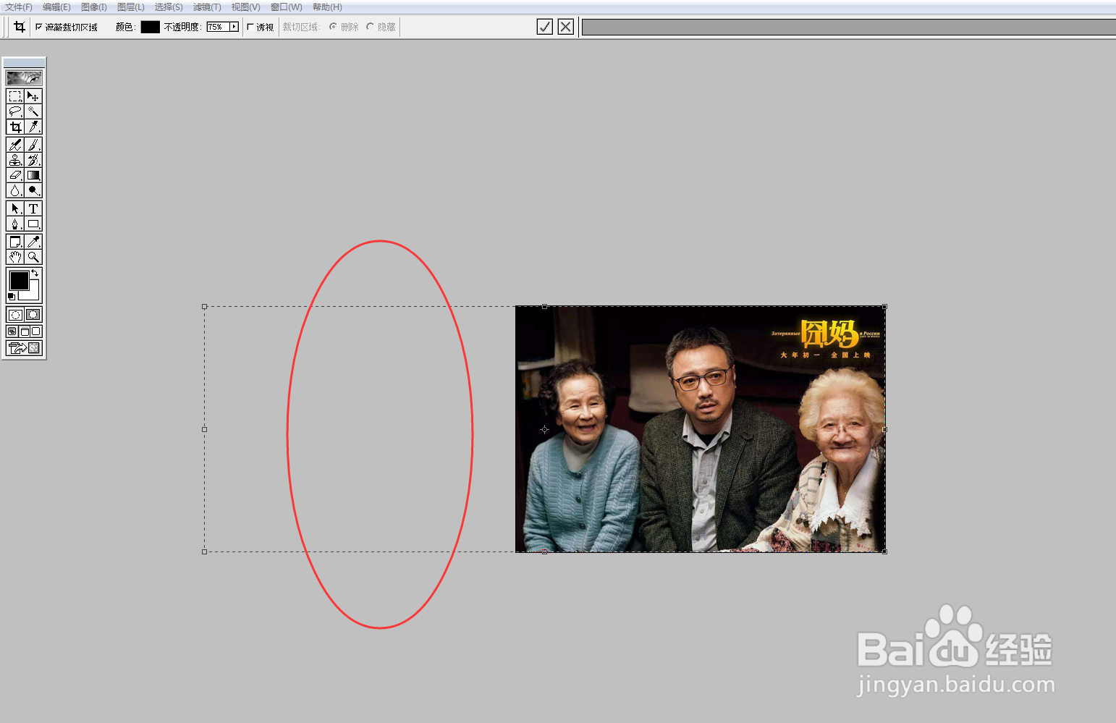Click the crop box left-middle handle
1116x723 pixels.
click(205, 429)
